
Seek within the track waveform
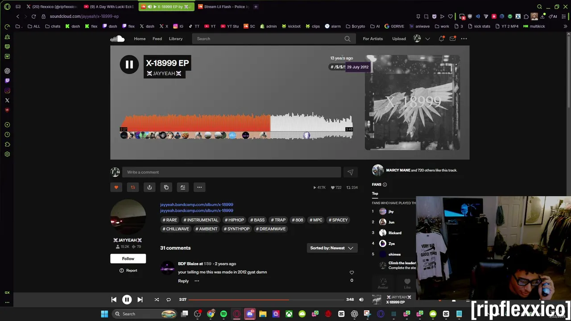pyautogui.click(x=236, y=127)
